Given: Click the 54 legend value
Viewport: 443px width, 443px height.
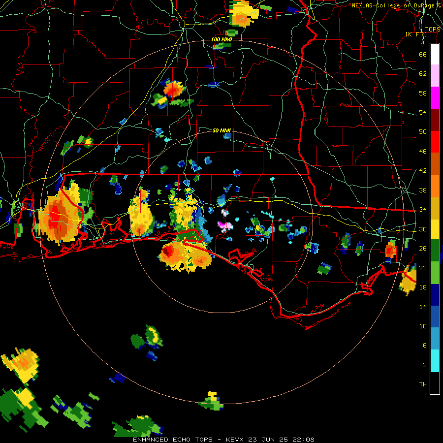Looking at the screenshot, I should [x=423, y=112].
